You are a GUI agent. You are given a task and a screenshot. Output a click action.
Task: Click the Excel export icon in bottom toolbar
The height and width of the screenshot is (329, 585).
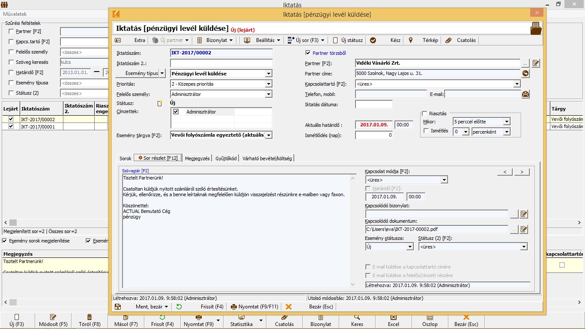[x=393, y=317]
